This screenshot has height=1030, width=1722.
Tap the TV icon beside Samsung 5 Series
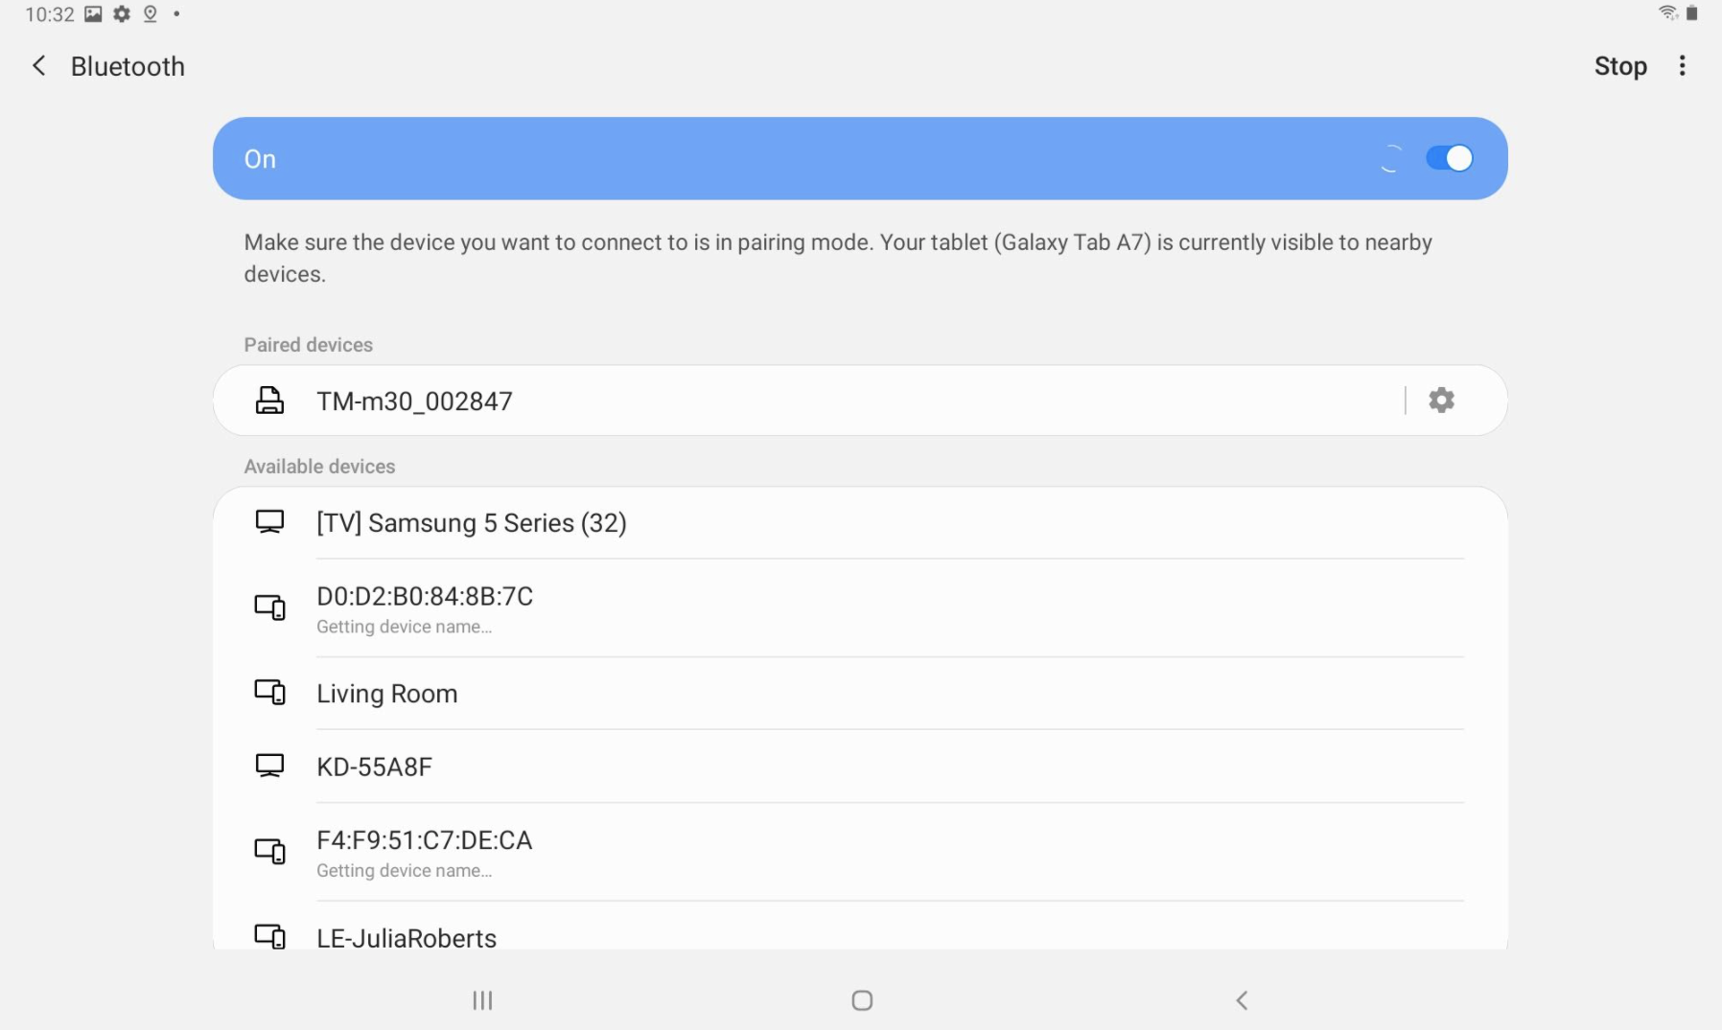(x=269, y=522)
